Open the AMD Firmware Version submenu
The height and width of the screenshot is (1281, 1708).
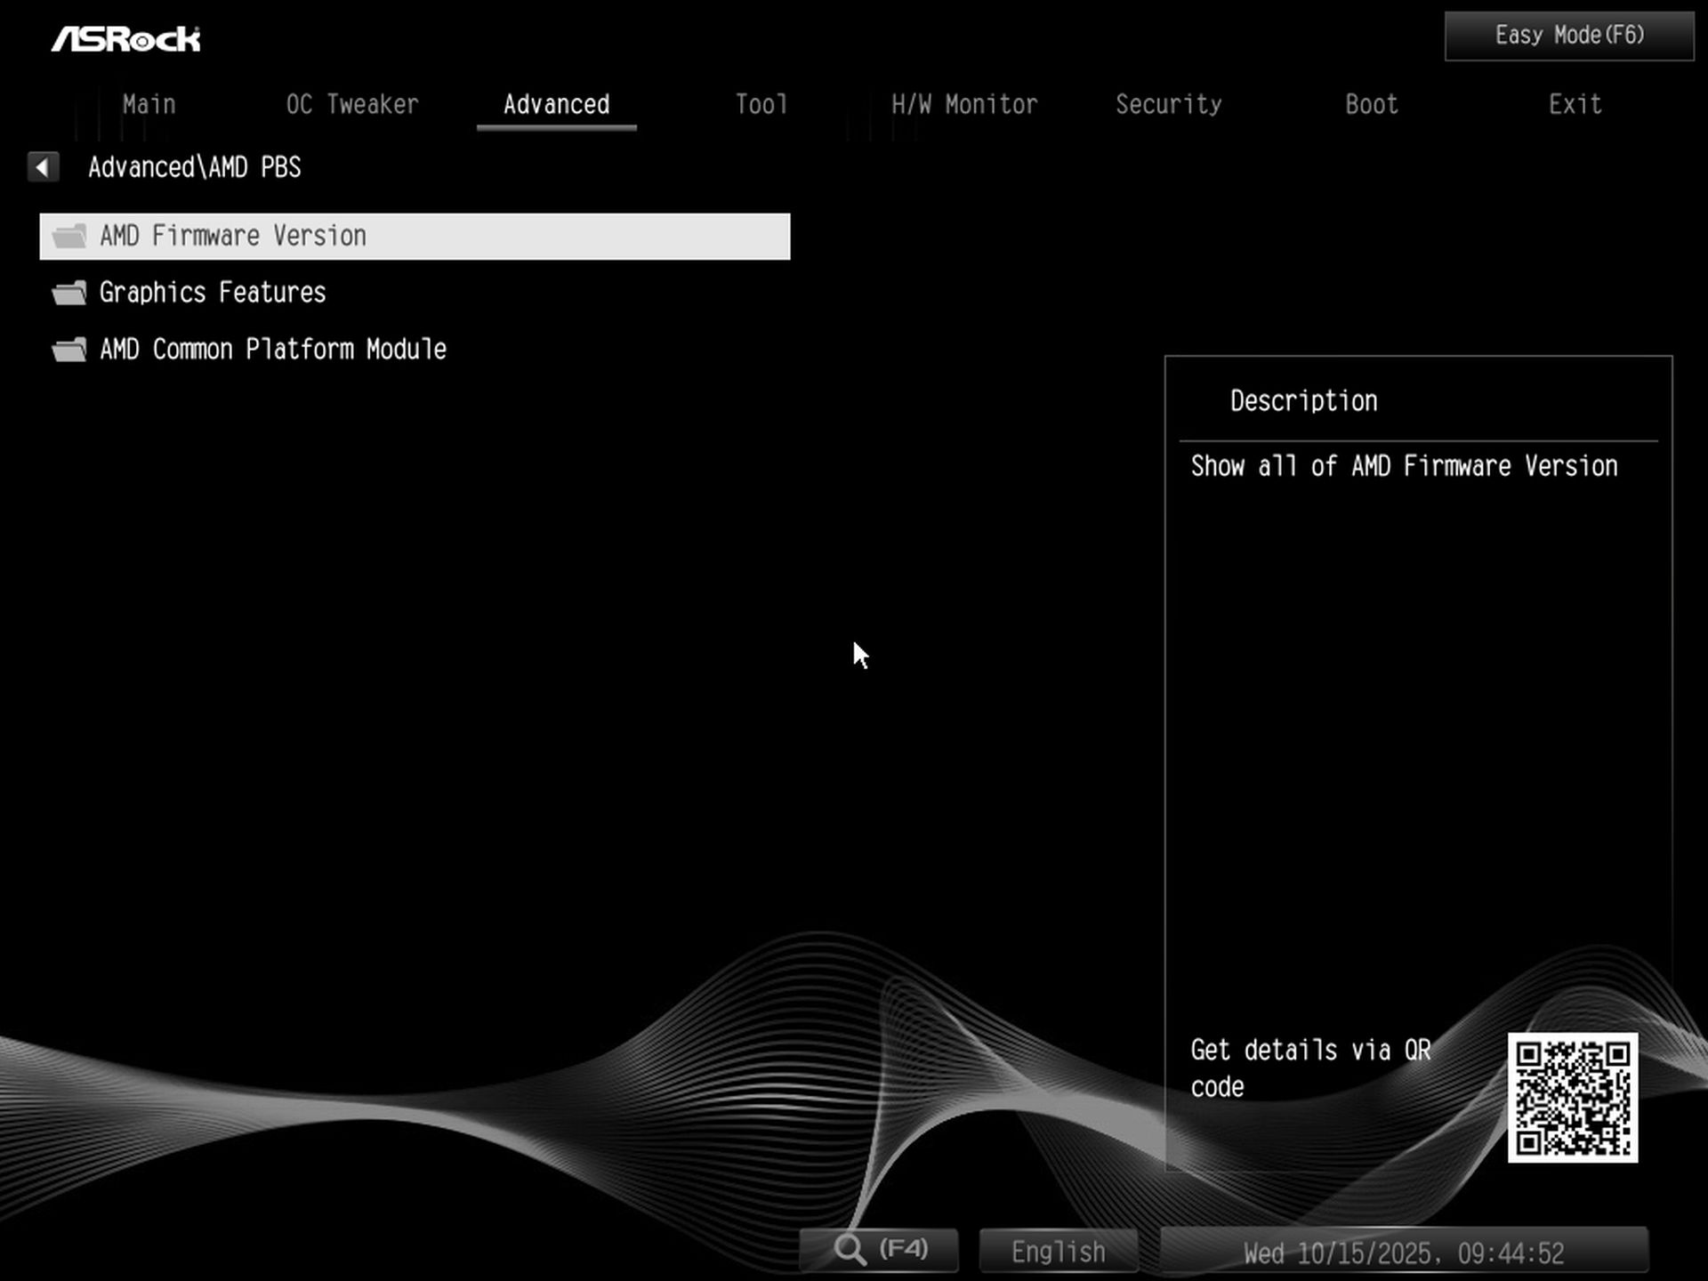233,236
